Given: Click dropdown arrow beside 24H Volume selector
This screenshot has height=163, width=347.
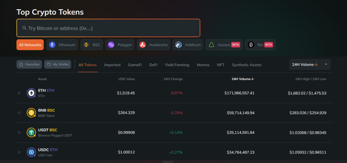Looking at the screenshot, I should click(326, 64).
